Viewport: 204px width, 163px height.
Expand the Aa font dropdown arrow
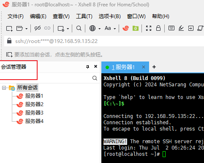click(115, 29)
